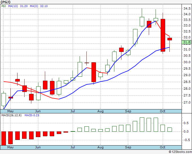The height and width of the screenshot is (154, 192).
Task: Click Aug on the price chart time axis
Action: [x=101, y=111]
